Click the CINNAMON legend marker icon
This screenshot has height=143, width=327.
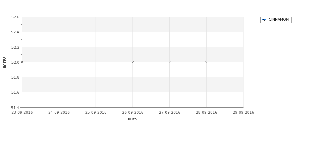pyautogui.click(x=264, y=20)
